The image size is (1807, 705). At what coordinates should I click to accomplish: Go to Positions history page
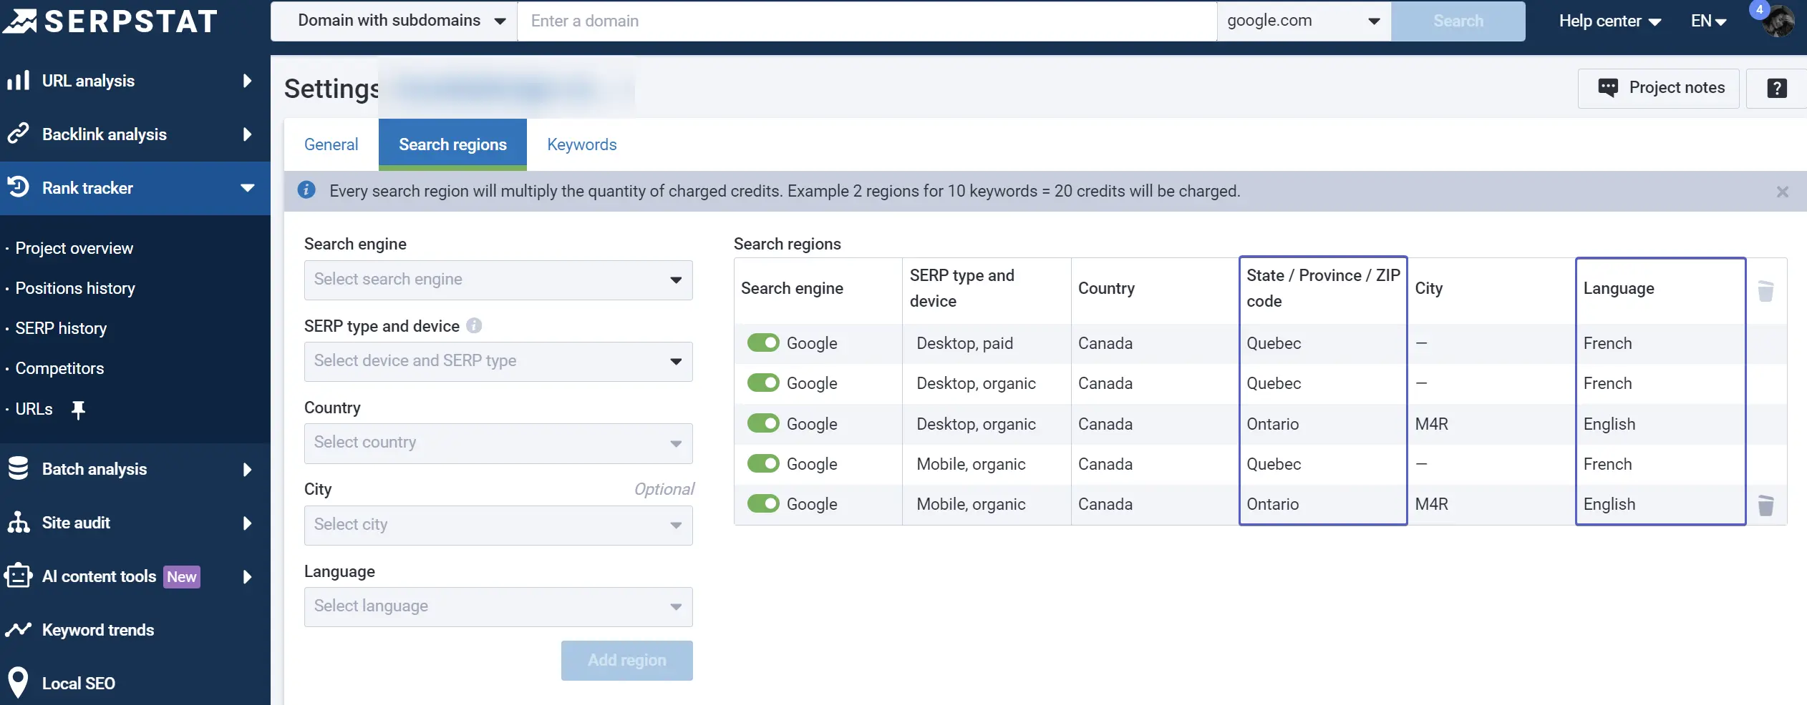tap(75, 288)
